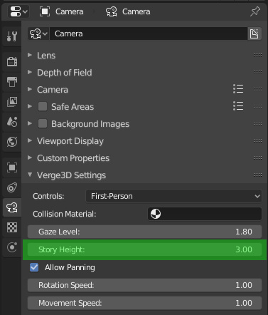The height and width of the screenshot is (315, 268).
Task: Toggle the pin icon in header
Action: pyautogui.click(x=255, y=11)
